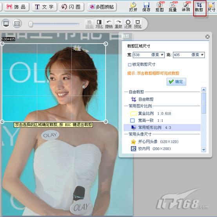
Task: Select 开心网头像 120×120 preset
Action: click(155, 141)
